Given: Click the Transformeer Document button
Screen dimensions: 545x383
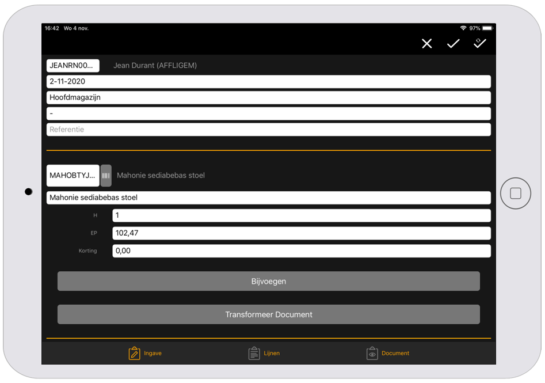Looking at the screenshot, I should (x=268, y=314).
